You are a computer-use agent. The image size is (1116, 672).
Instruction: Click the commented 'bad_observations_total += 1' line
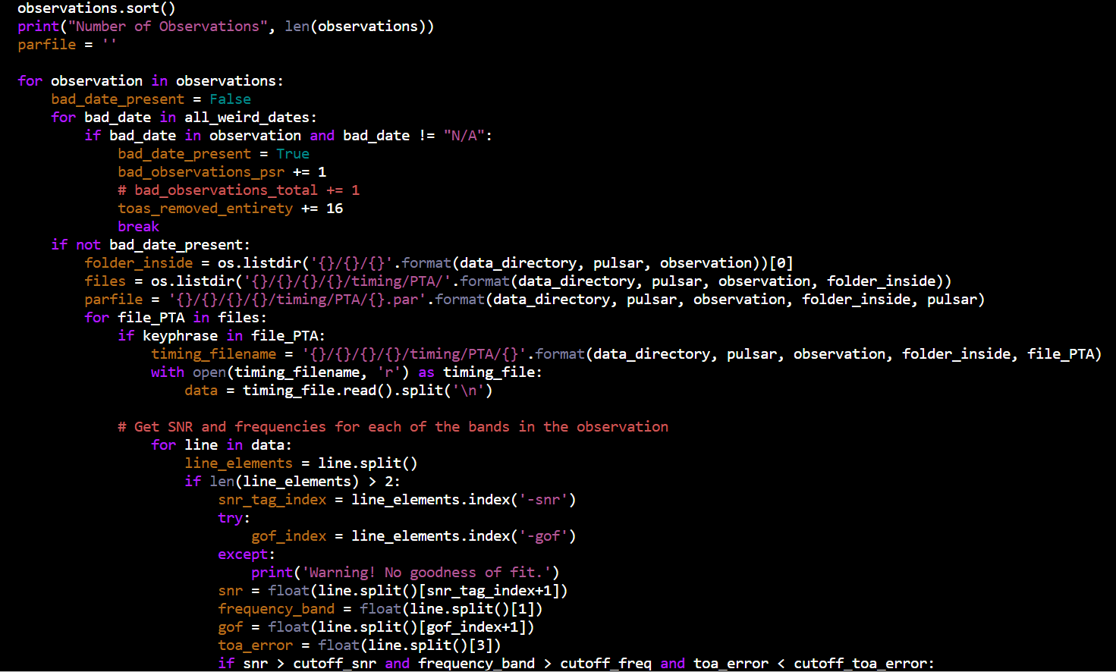[238, 190]
